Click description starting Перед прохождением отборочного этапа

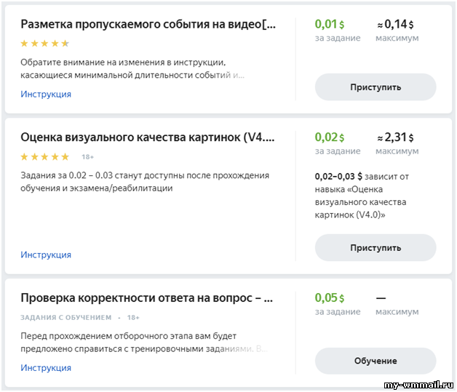(144, 343)
